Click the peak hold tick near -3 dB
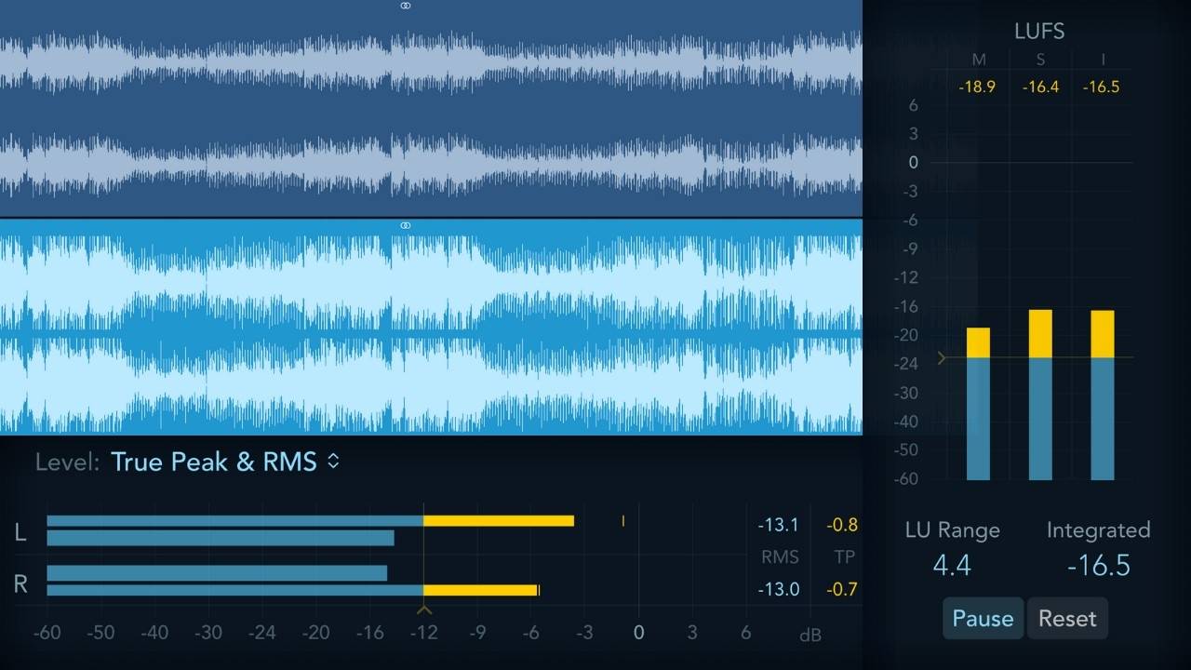Image resolution: width=1191 pixels, height=670 pixels. (622, 523)
